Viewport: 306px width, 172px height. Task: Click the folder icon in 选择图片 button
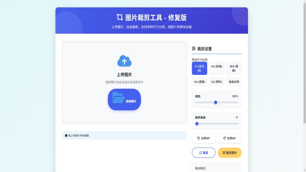pos(118,98)
